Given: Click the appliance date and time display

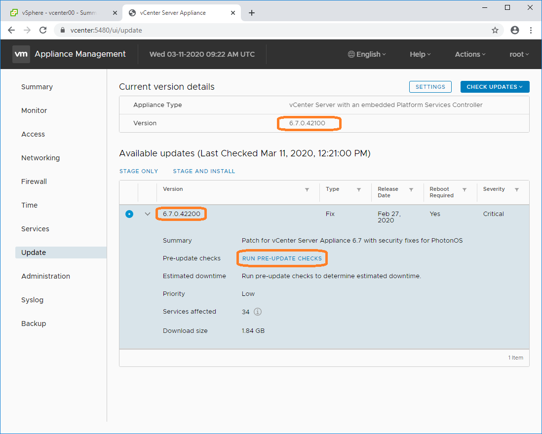Looking at the screenshot, I should [202, 54].
